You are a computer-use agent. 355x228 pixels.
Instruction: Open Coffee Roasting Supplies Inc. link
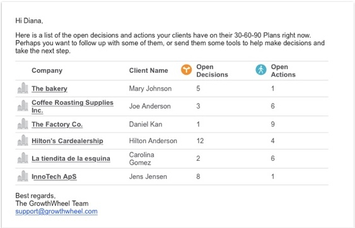73,106
